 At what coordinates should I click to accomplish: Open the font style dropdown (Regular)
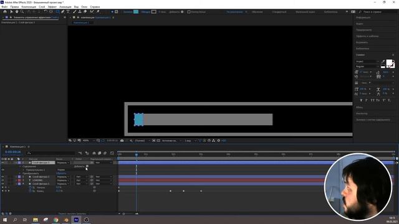(367, 67)
